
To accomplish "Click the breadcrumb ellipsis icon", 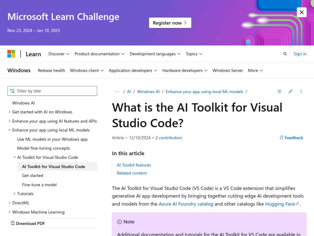I will click(117, 92).
